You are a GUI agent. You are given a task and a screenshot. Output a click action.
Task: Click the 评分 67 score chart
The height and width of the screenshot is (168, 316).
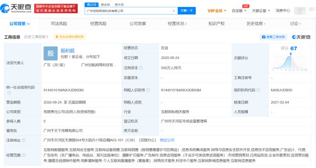[290, 59]
